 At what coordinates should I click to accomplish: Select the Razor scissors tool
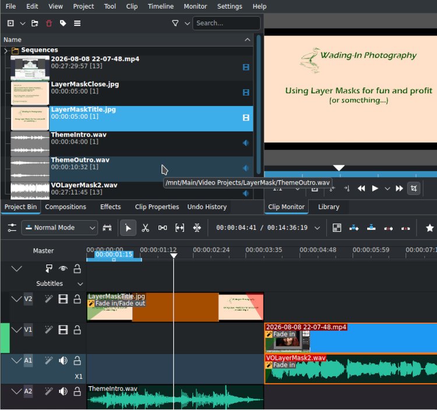pyautogui.click(x=145, y=228)
